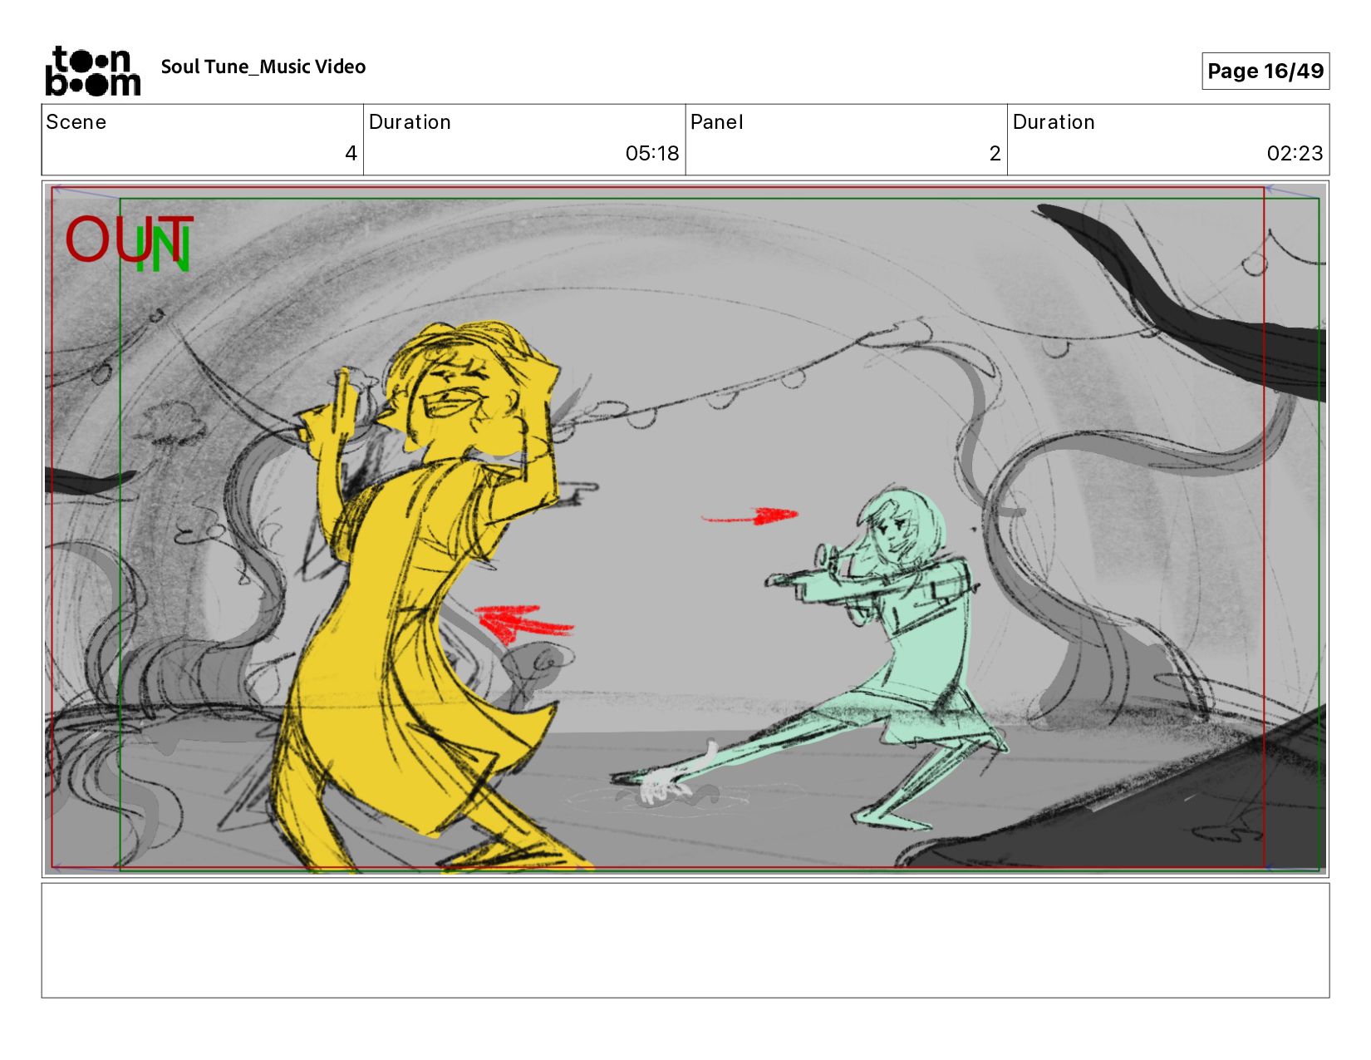Click the 'Page 16/49' page indicator

[1265, 71]
